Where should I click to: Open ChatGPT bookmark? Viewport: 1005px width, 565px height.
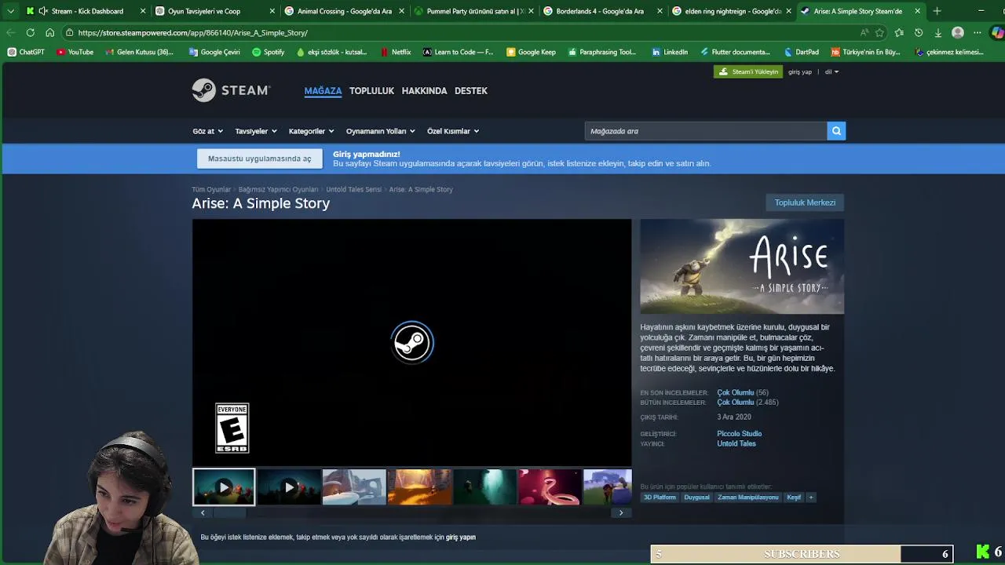[x=26, y=52]
